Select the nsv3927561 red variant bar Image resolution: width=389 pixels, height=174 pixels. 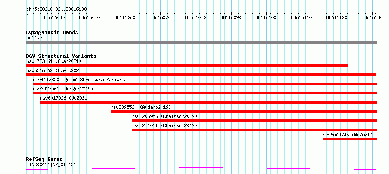click(x=205, y=93)
